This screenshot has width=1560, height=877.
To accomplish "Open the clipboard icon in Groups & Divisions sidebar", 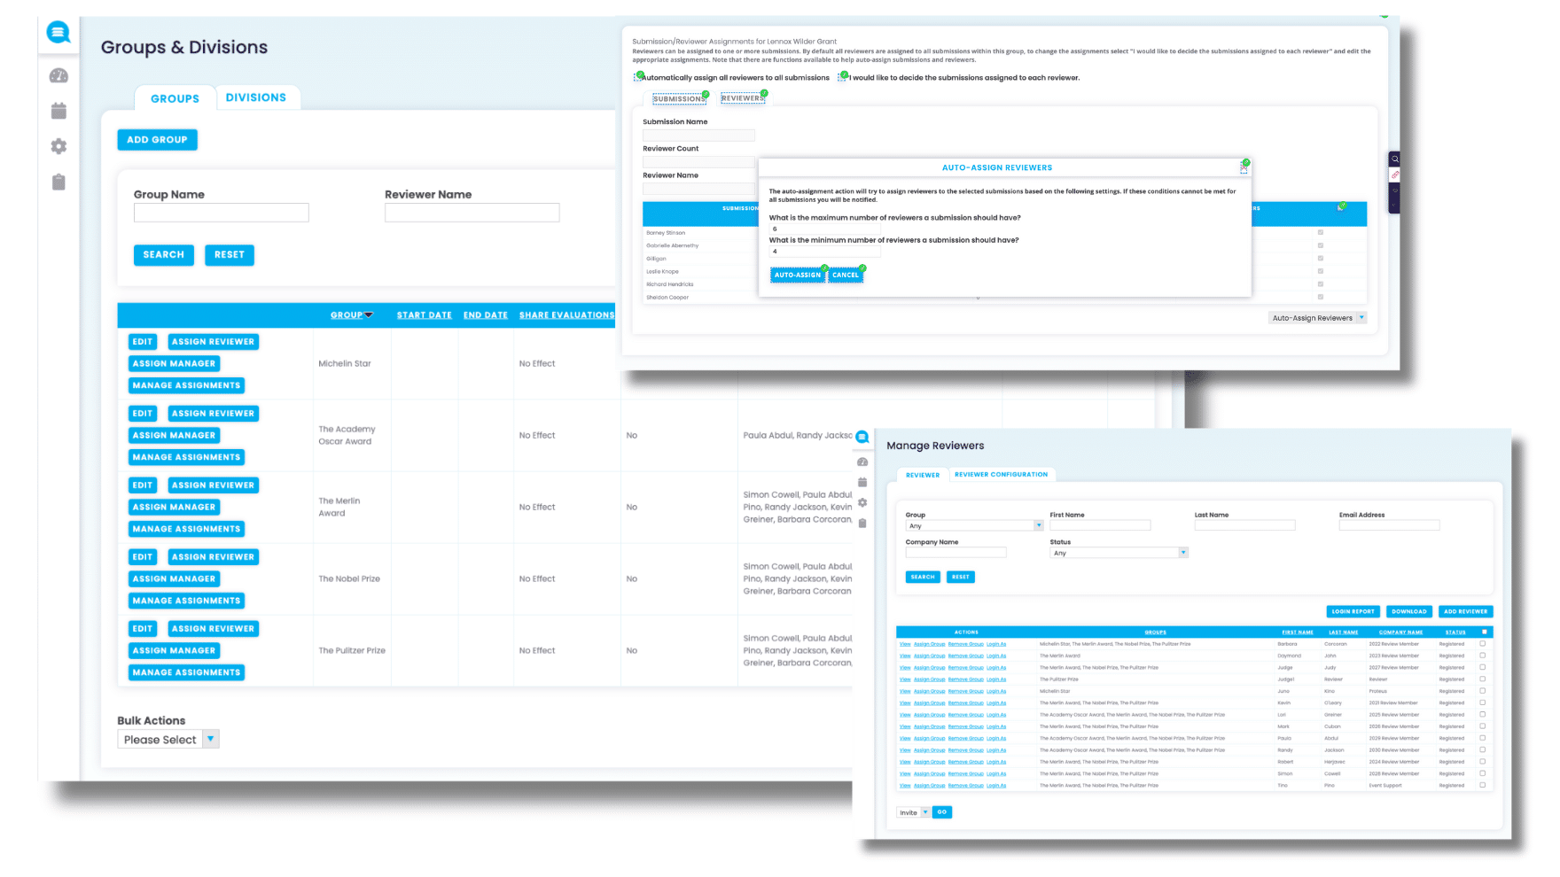I will pyautogui.click(x=58, y=182).
